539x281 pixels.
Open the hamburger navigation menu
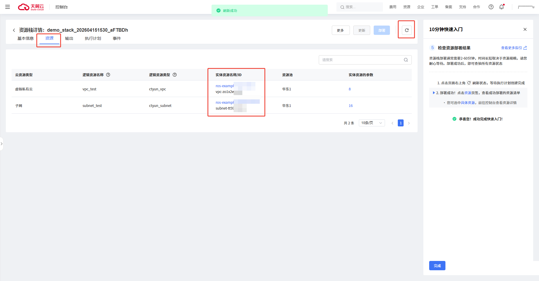point(8,7)
